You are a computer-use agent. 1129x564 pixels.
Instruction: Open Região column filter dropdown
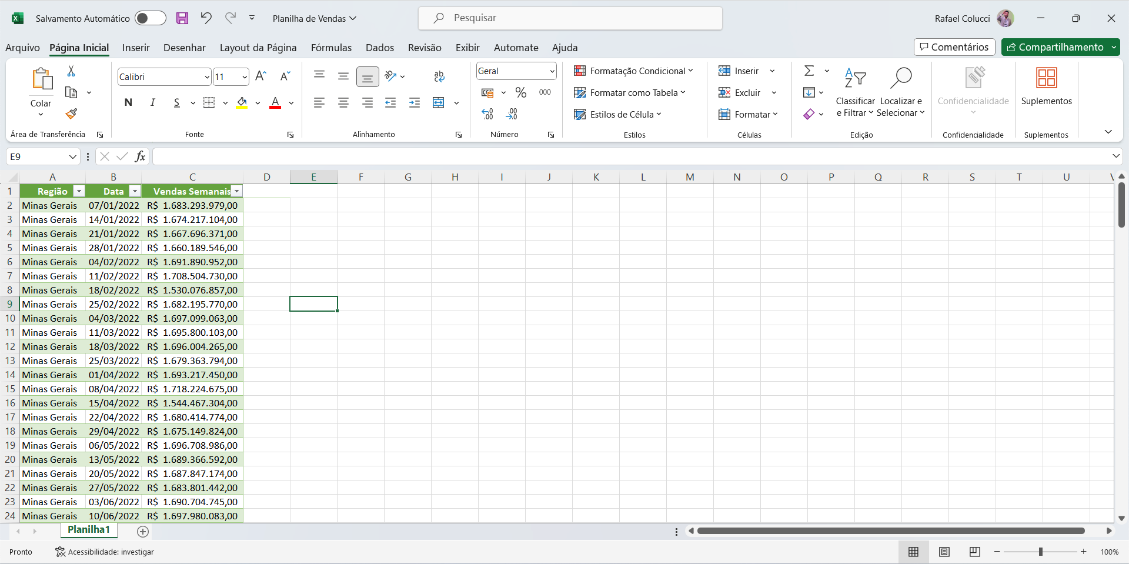point(79,191)
